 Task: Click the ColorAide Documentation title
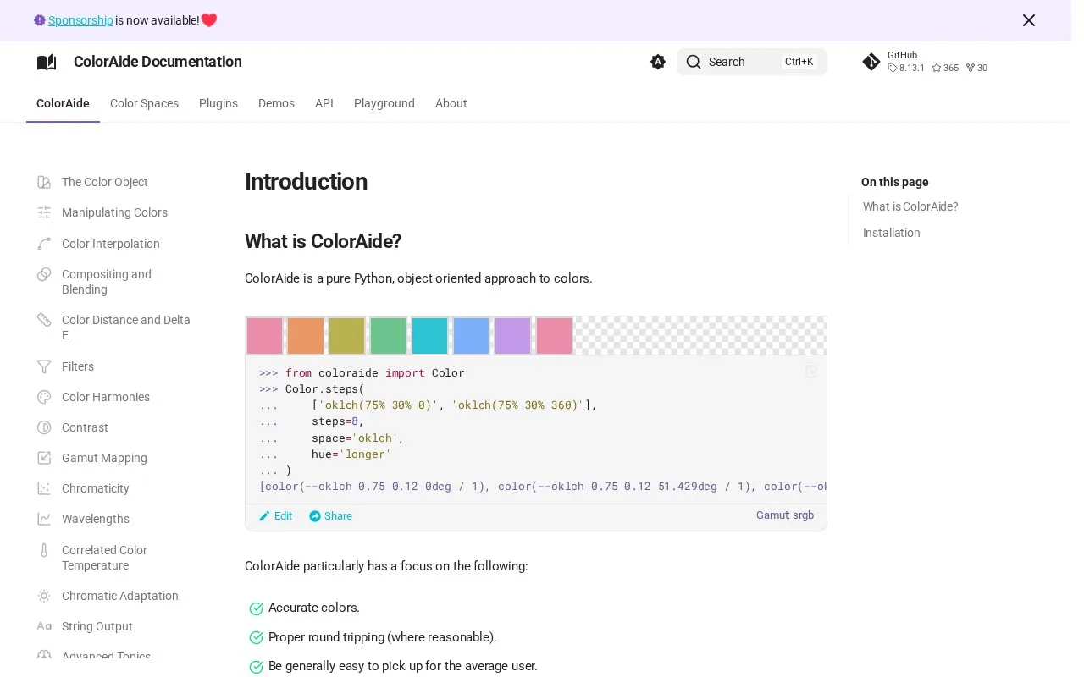pyautogui.click(x=158, y=62)
